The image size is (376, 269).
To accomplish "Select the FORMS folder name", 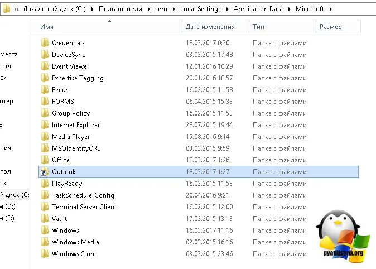I will pos(63,102).
